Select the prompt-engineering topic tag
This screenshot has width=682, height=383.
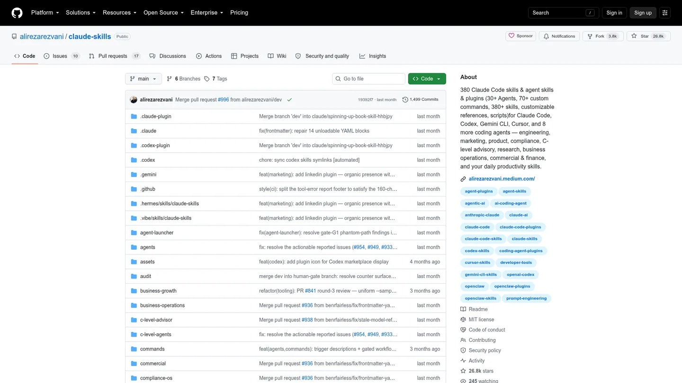pyautogui.click(x=526, y=298)
